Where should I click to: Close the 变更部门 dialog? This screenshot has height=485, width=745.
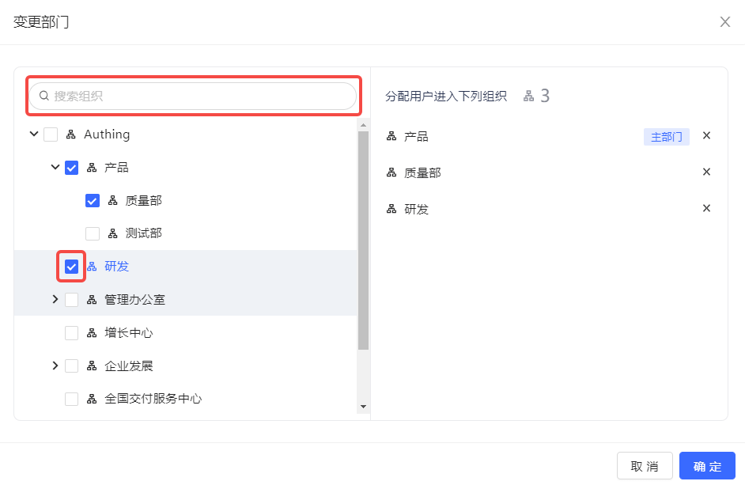[x=724, y=21]
